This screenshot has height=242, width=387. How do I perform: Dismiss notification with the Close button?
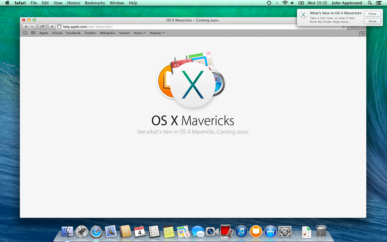click(372, 14)
